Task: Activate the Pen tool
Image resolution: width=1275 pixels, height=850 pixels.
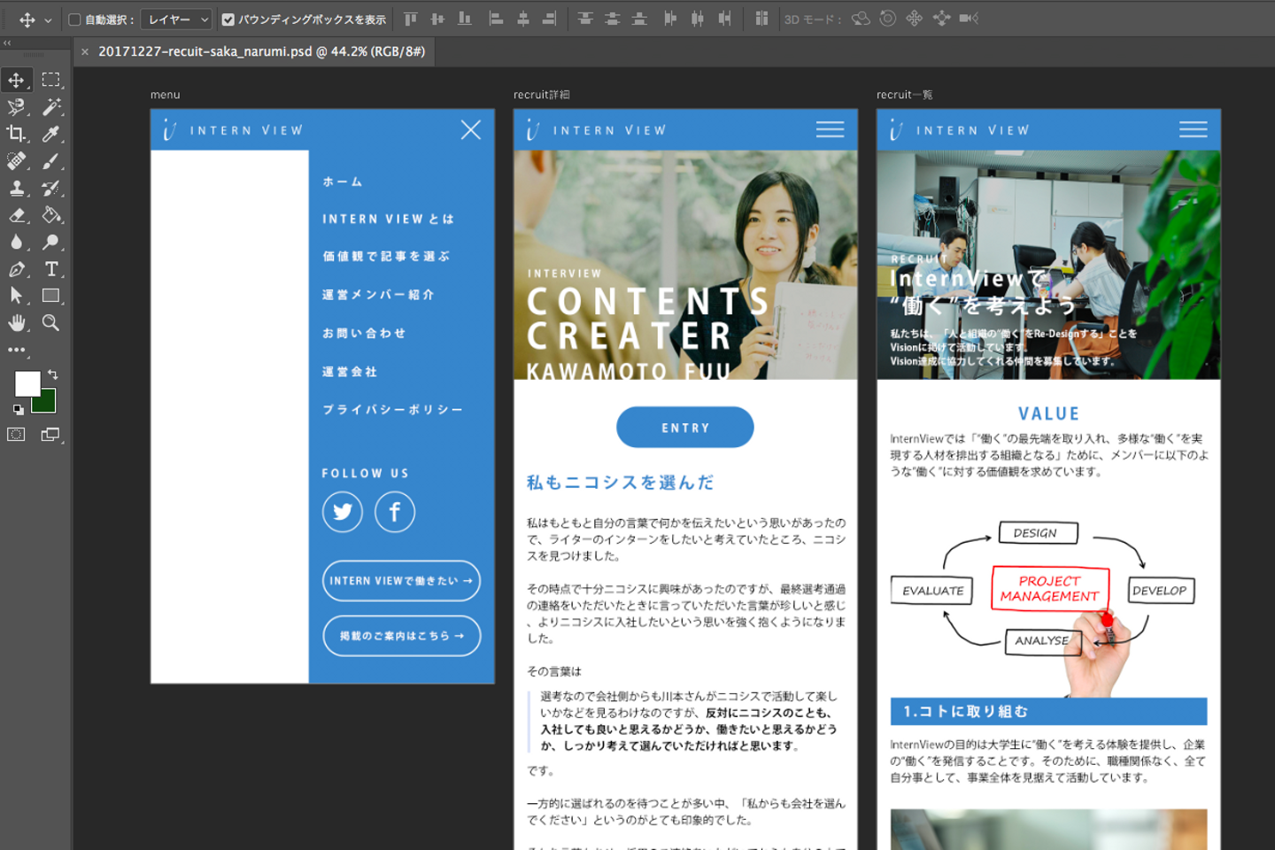Action: [16, 269]
